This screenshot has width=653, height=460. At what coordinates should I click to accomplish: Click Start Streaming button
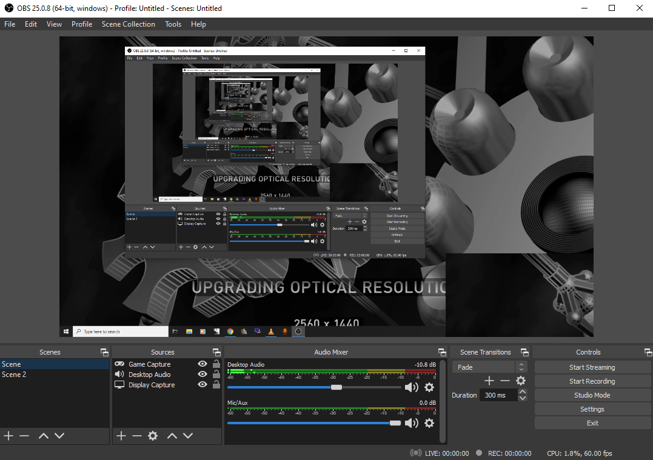(x=592, y=367)
